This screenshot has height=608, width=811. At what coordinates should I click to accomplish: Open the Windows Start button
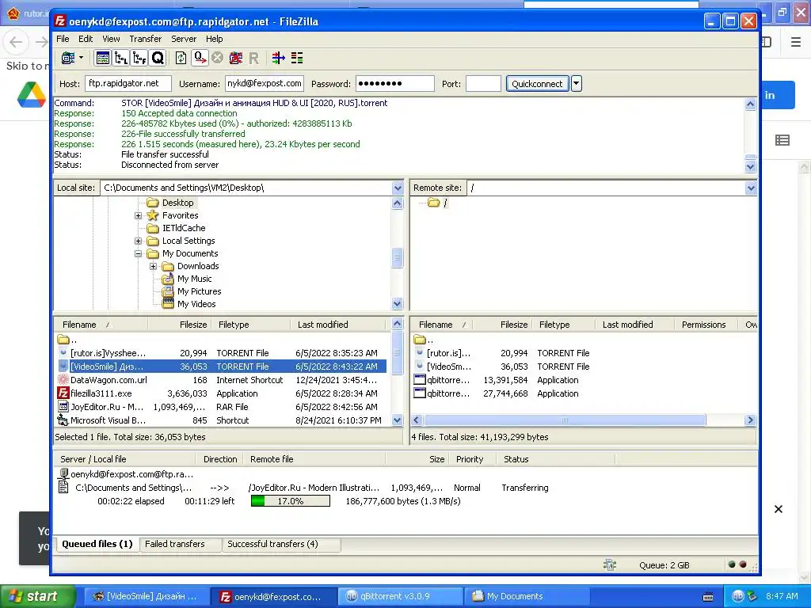tap(37, 596)
